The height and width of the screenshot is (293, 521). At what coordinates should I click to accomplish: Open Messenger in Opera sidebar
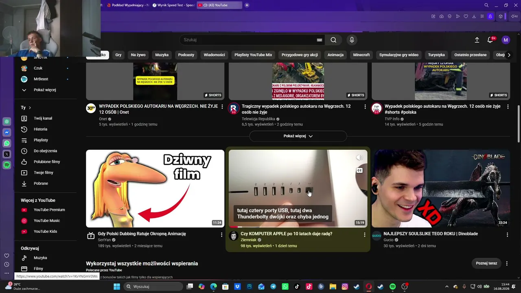7,132
